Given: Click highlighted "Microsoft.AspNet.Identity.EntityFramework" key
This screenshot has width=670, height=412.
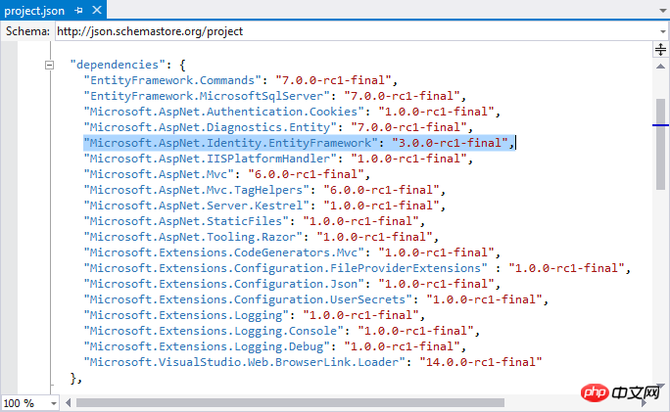Looking at the screenshot, I should 231,143.
